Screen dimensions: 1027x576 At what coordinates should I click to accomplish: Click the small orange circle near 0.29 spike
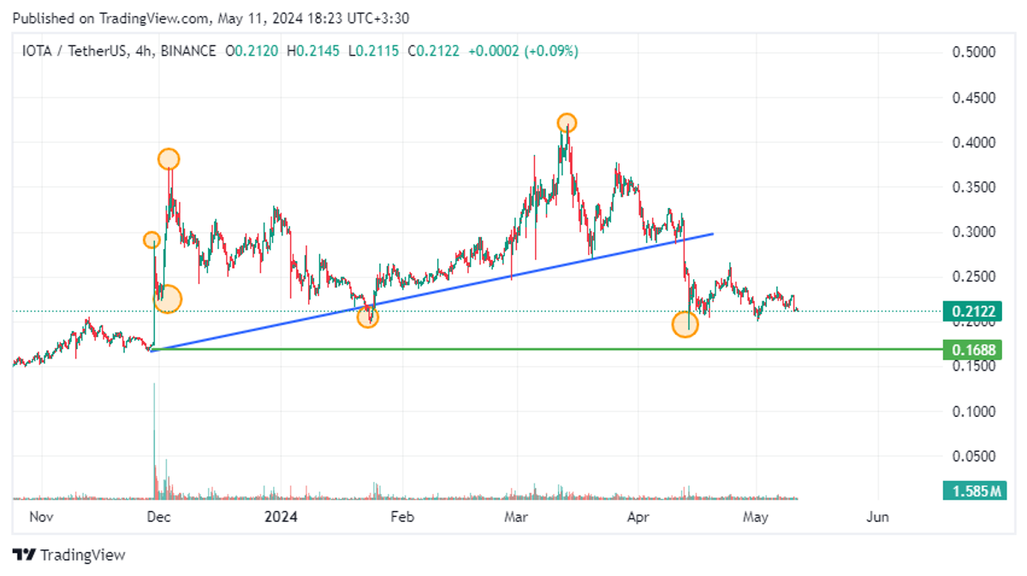click(x=151, y=240)
